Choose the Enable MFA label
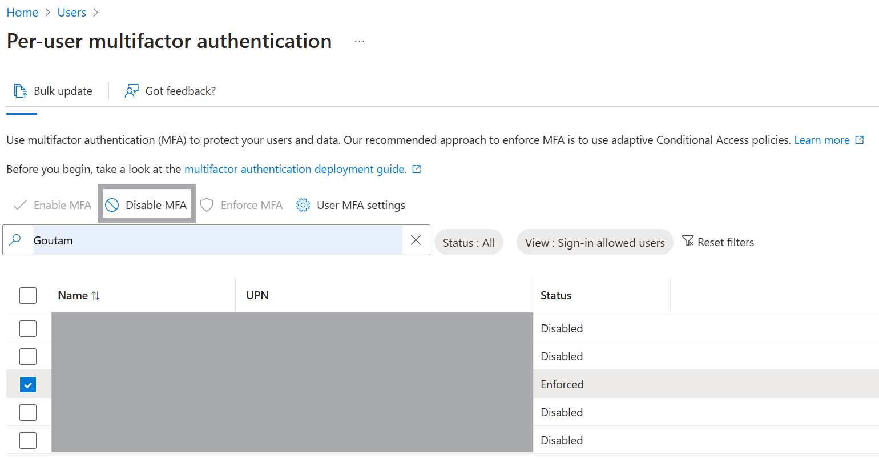 pyautogui.click(x=62, y=205)
